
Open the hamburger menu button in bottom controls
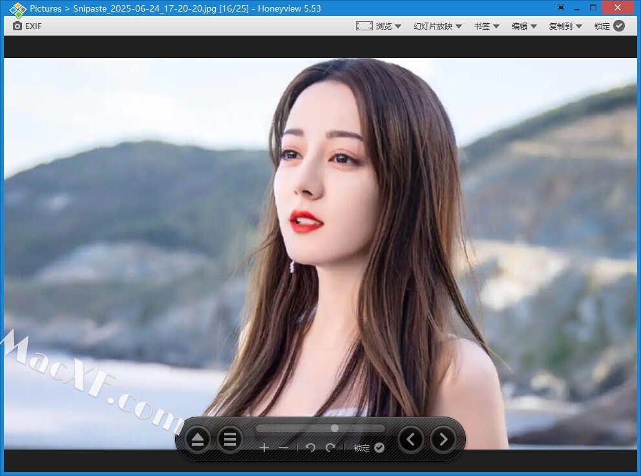pyautogui.click(x=230, y=440)
